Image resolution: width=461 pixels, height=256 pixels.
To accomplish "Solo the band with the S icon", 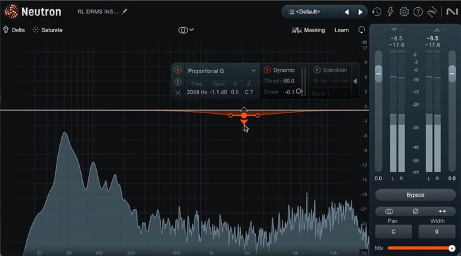I will click(x=178, y=82).
